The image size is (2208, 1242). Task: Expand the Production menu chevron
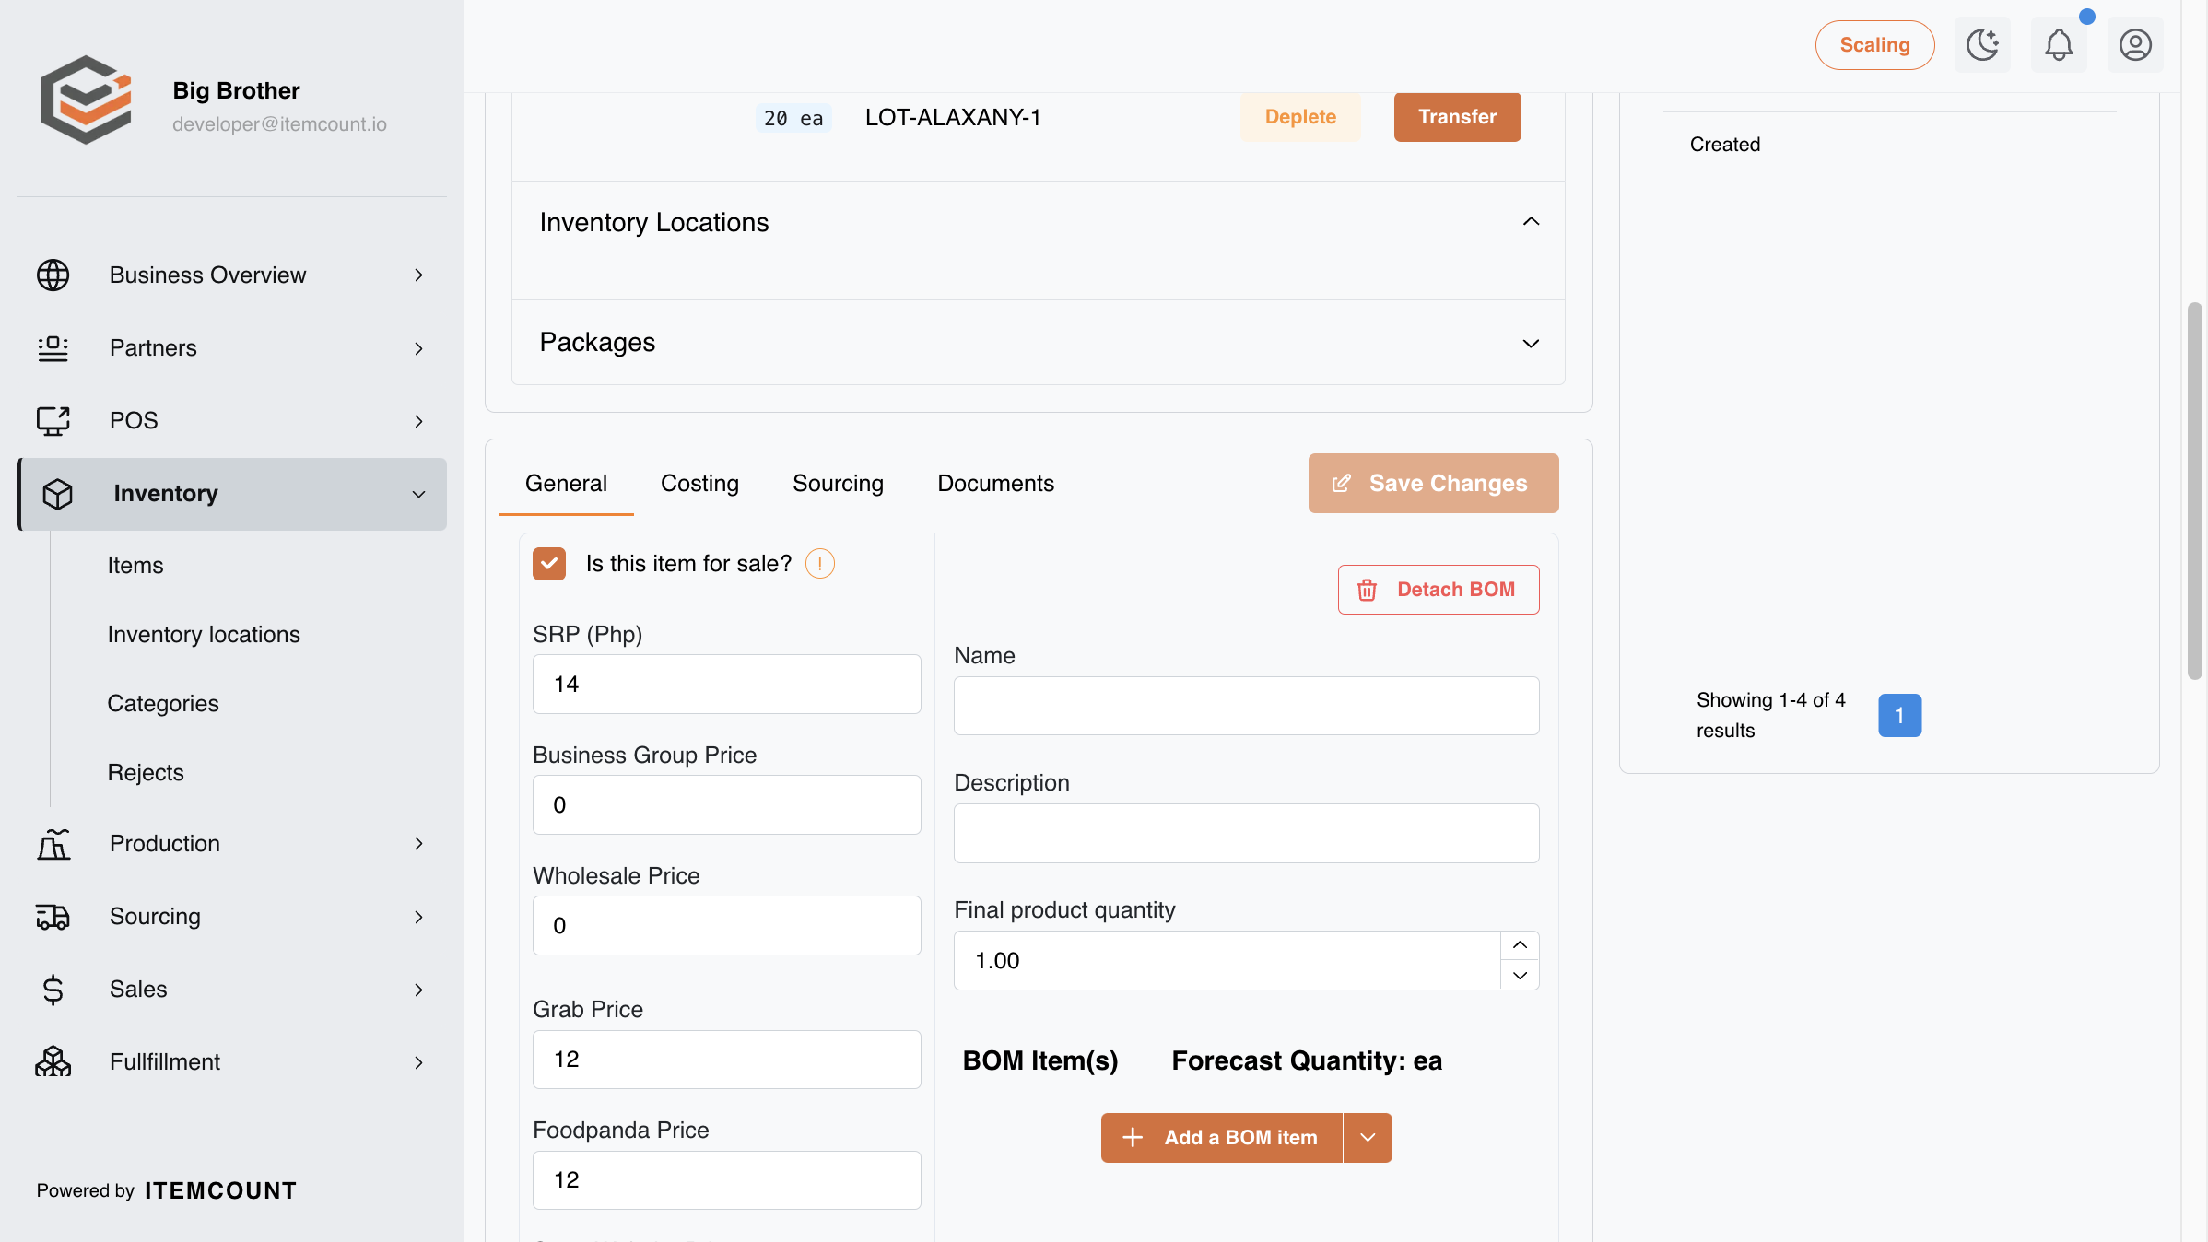tap(418, 843)
